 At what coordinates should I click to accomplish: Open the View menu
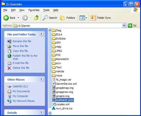(22, 10)
